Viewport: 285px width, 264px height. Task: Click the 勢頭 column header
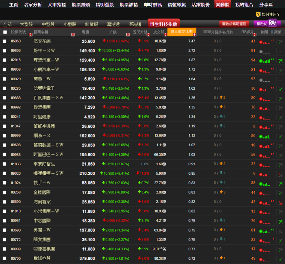[264, 32]
